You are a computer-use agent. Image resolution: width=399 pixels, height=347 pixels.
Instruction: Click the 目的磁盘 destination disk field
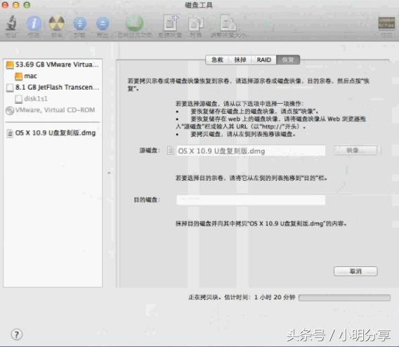click(x=251, y=200)
